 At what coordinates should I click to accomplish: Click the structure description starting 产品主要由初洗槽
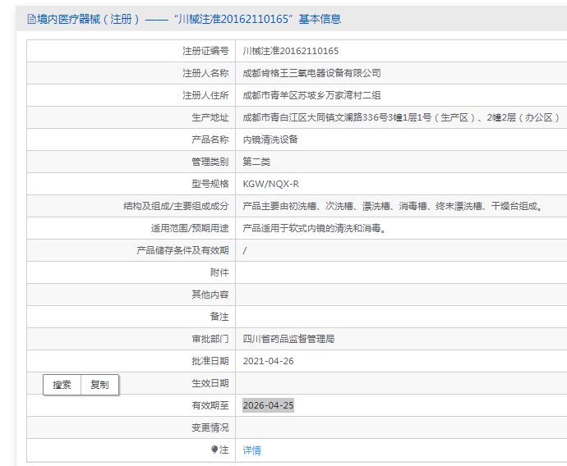pos(393,206)
